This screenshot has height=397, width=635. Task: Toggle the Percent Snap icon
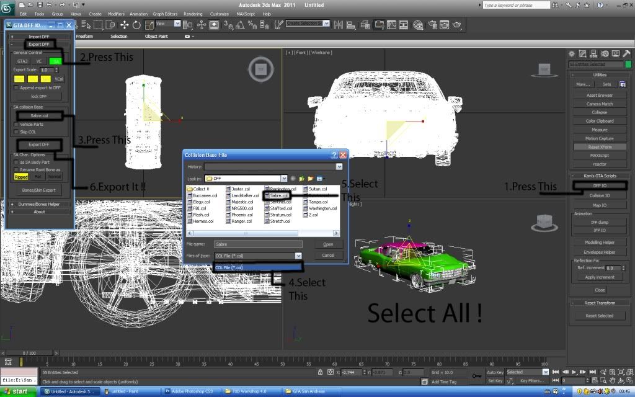click(252, 25)
